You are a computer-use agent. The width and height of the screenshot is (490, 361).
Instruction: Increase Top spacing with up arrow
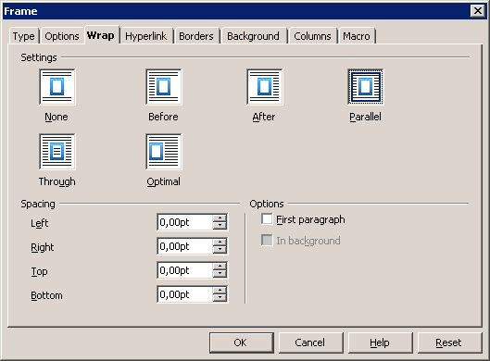220,266
